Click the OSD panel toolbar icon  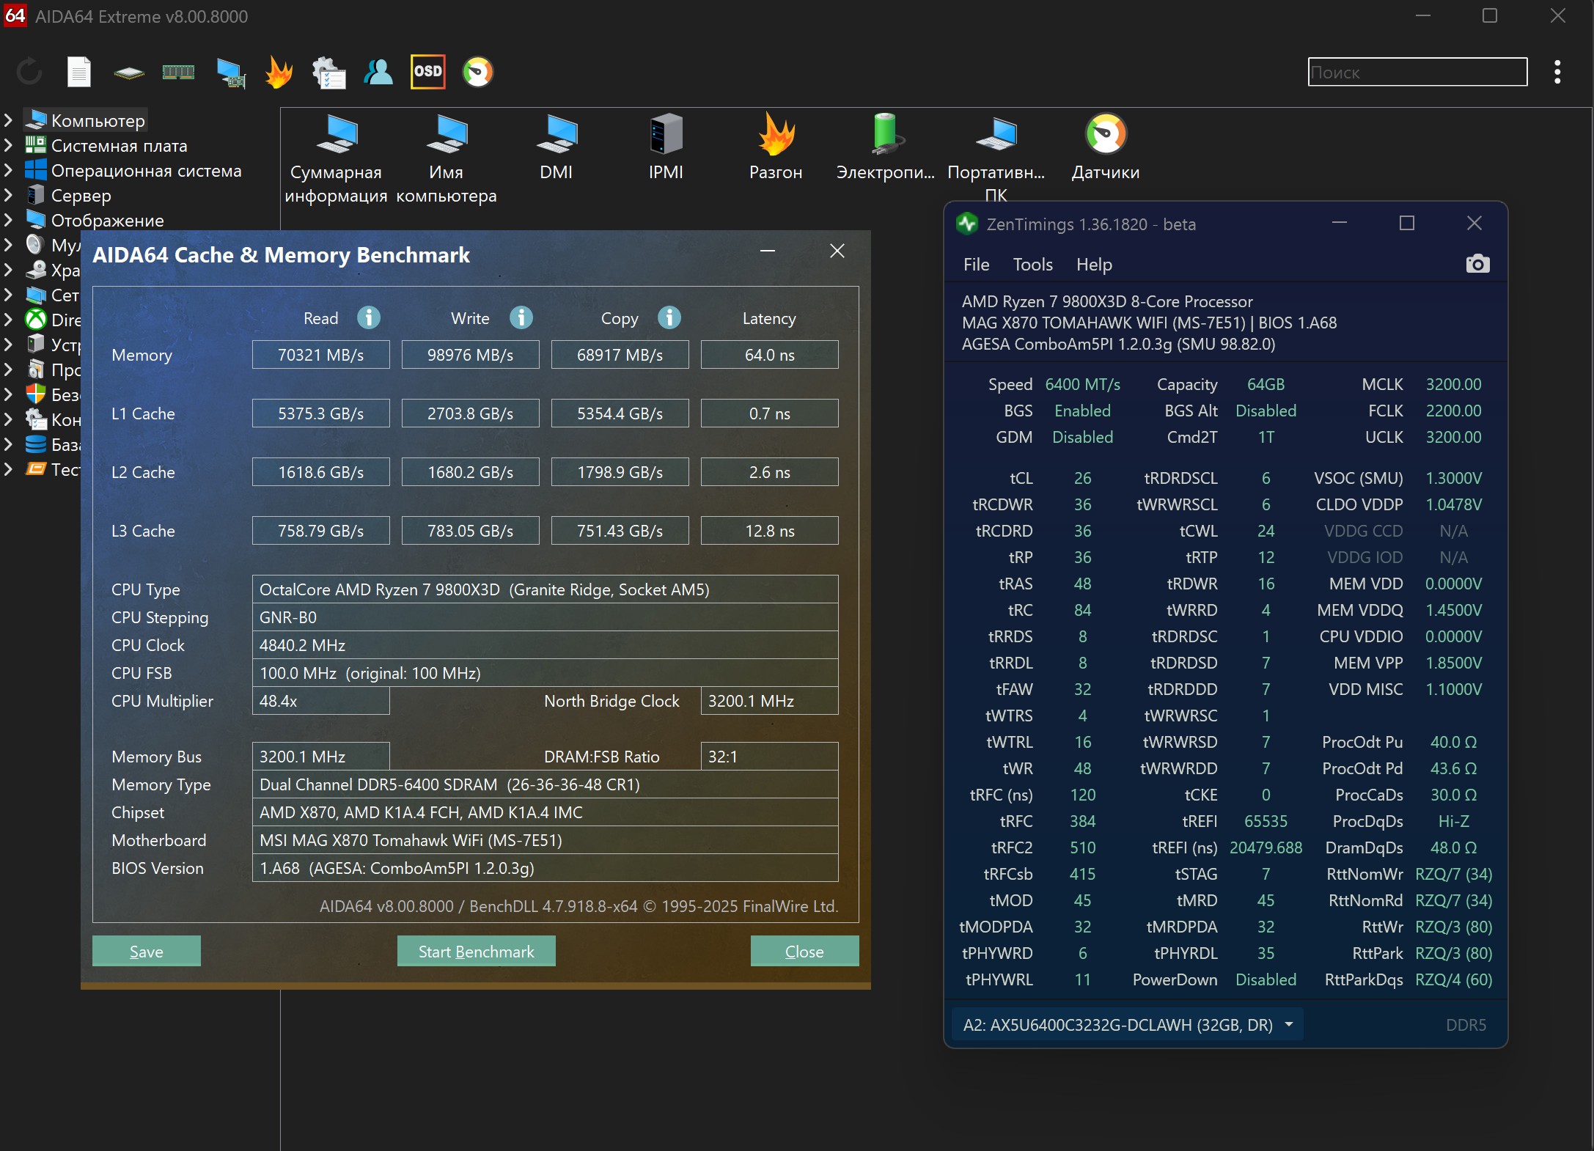pyautogui.click(x=427, y=72)
